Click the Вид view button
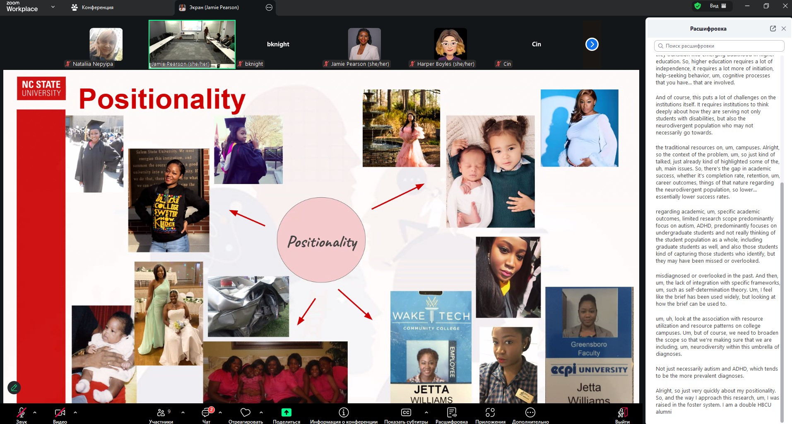The height and width of the screenshot is (424, 792). pos(717,6)
